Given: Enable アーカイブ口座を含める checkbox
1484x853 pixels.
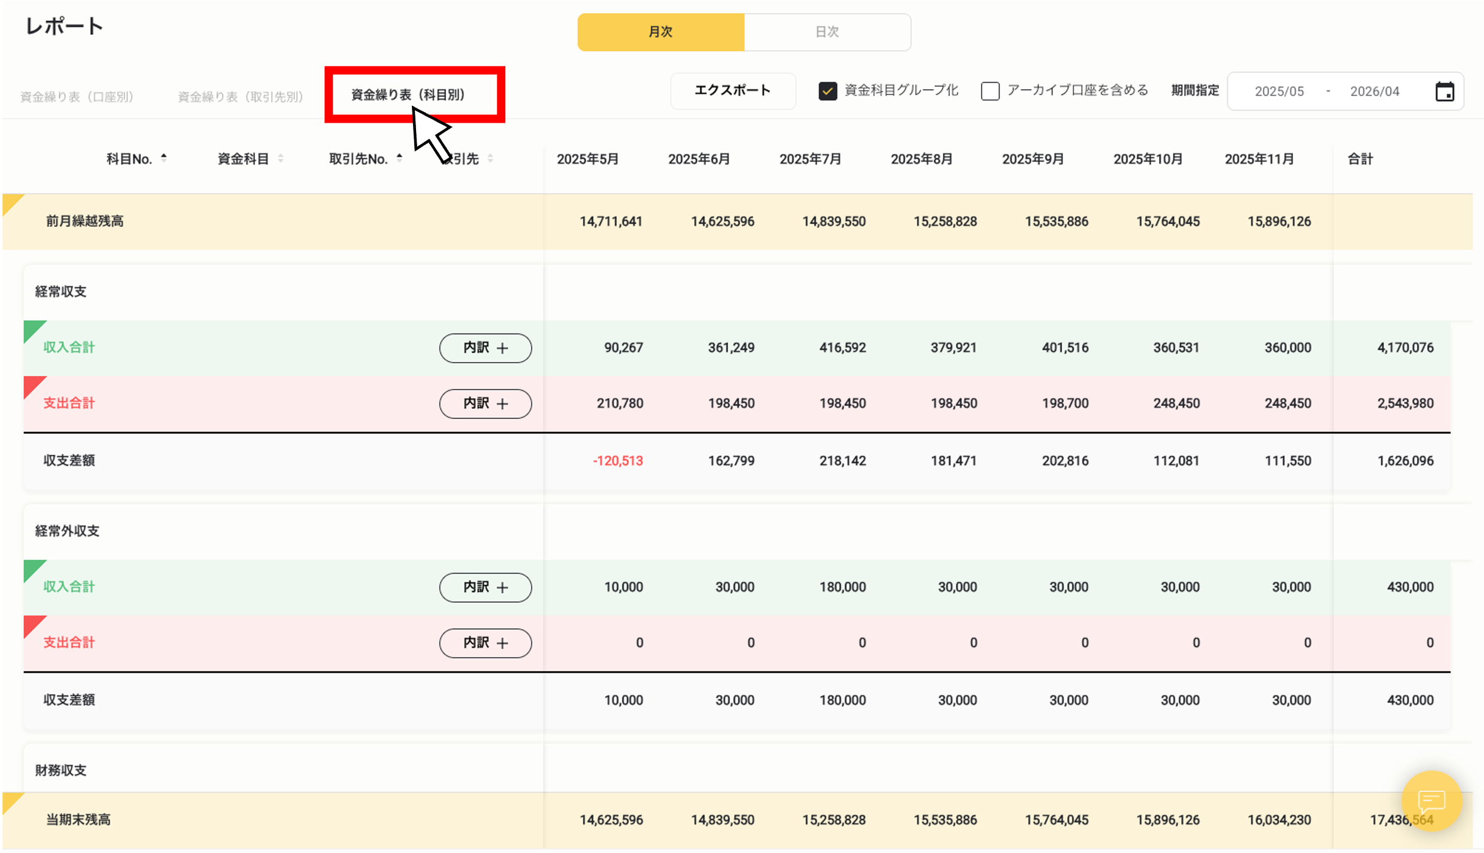Looking at the screenshot, I should click(x=990, y=91).
